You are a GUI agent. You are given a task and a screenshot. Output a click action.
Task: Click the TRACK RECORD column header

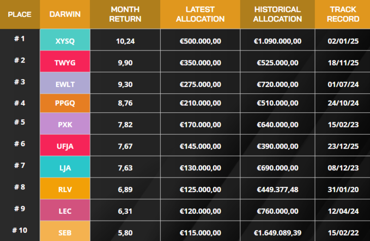point(343,14)
